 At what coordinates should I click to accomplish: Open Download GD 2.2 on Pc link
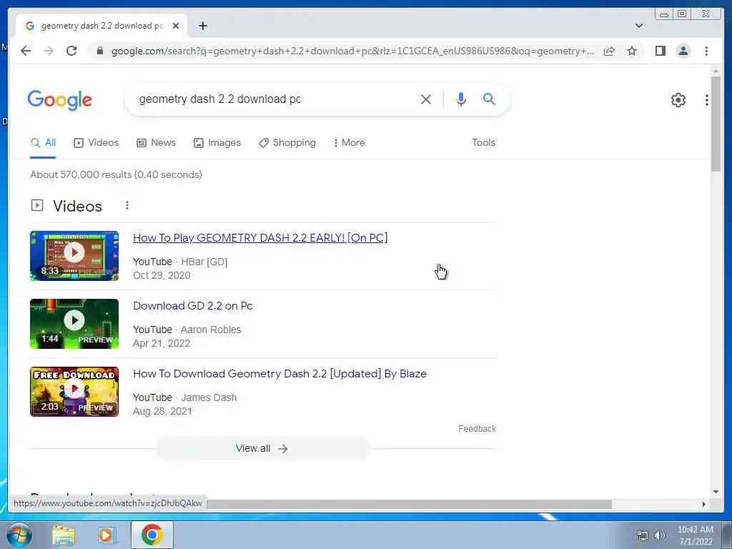(193, 306)
